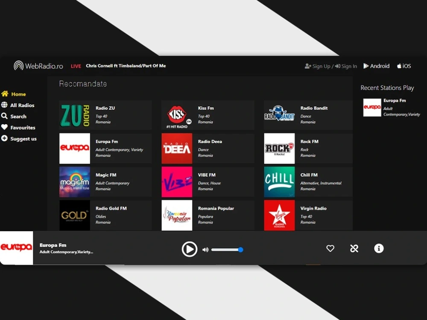This screenshot has height=320, width=427.
Task: Click the Radio Bandit logo
Action: pyautogui.click(x=279, y=114)
